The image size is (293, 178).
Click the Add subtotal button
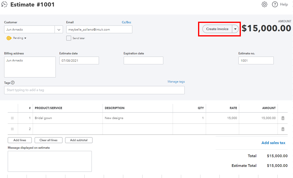[79, 140]
